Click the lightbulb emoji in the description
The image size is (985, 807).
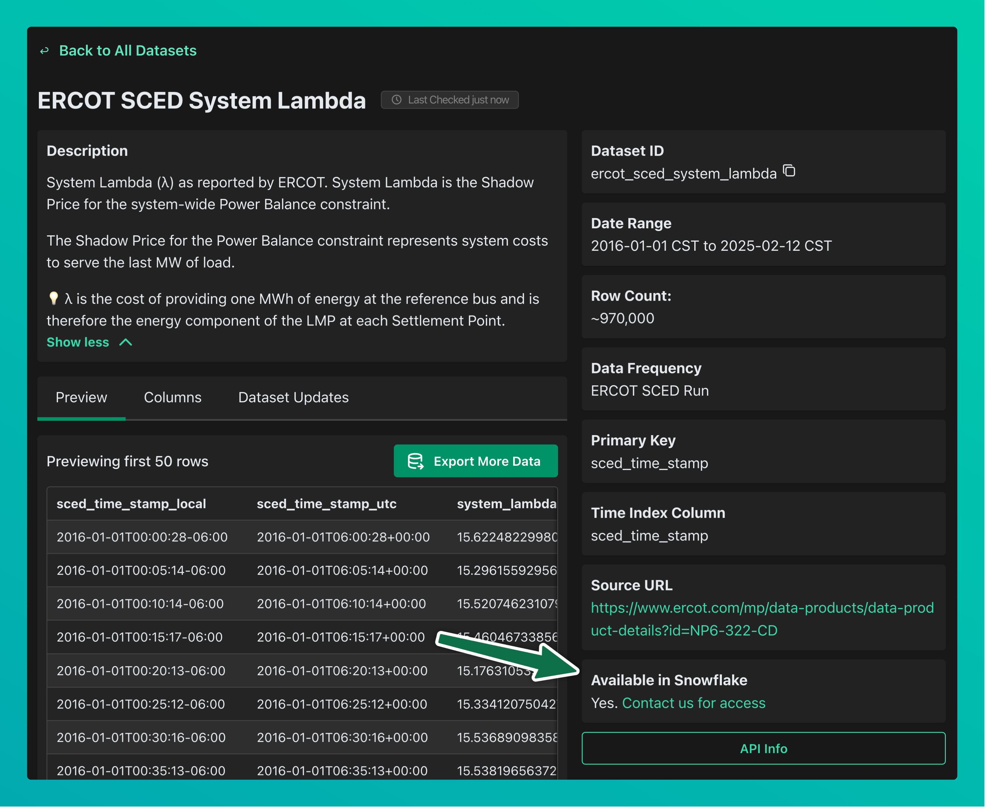pyautogui.click(x=53, y=298)
